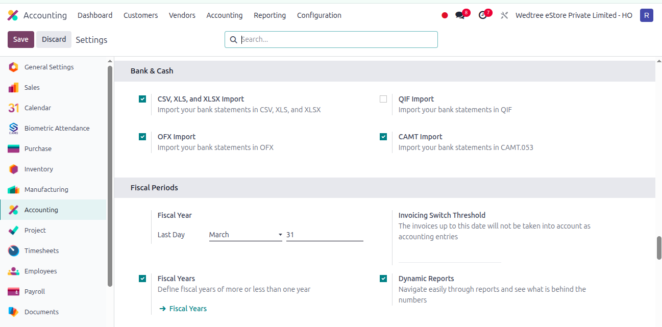Open the user avatar R menu
662x327 pixels.
(x=647, y=15)
